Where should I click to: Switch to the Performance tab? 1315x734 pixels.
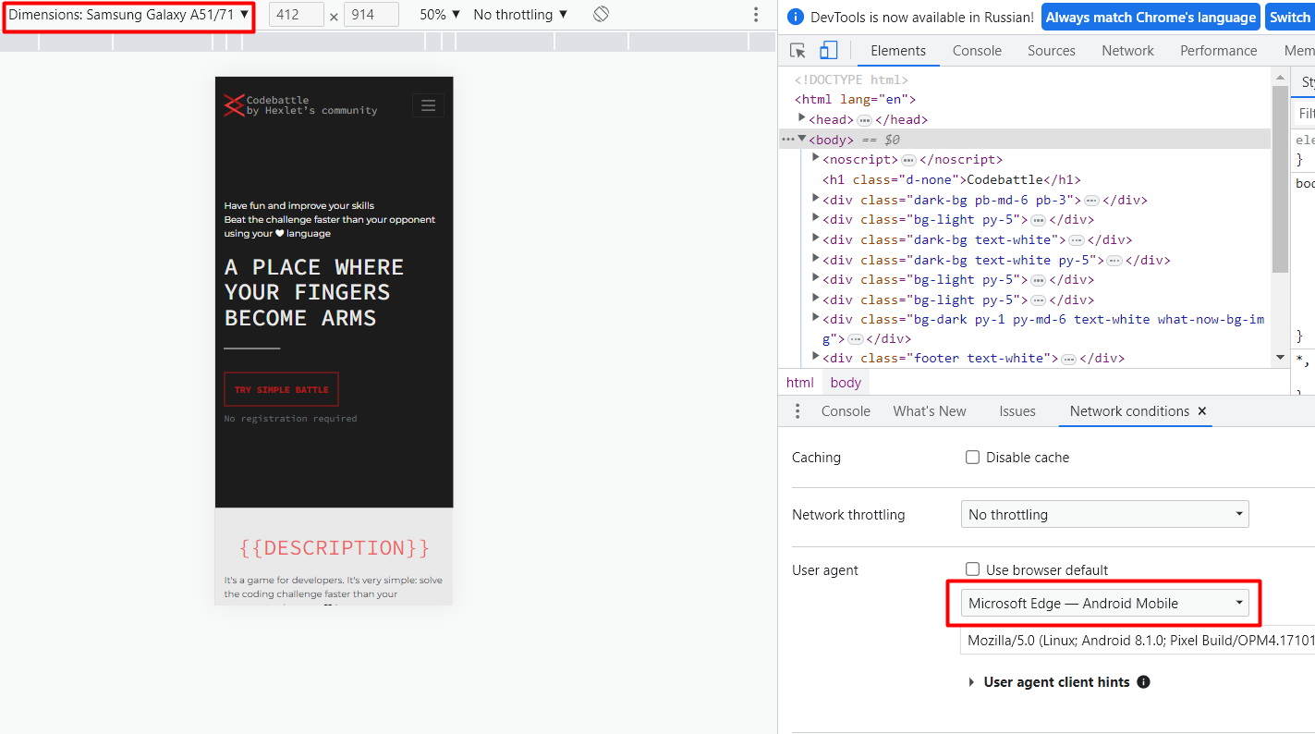(1219, 51)
